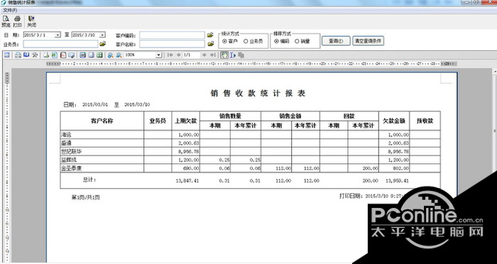Open the folder lookup beside 业务员
The width and height of the screenshot is (497, 264).
click(103, 44)
